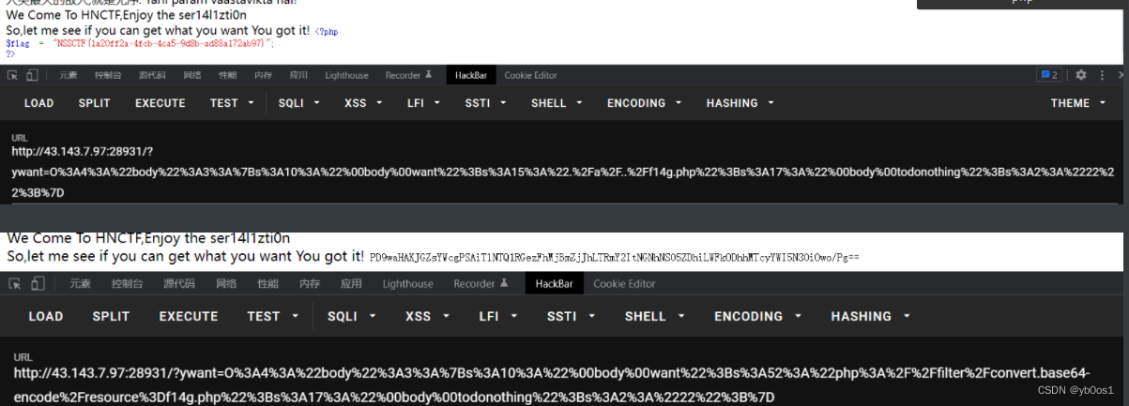Screen dimensions: 1129x406
Task: Expand XSS dropdown in upper HackBar
Action: pyautogui.click(x=364, y=103)
